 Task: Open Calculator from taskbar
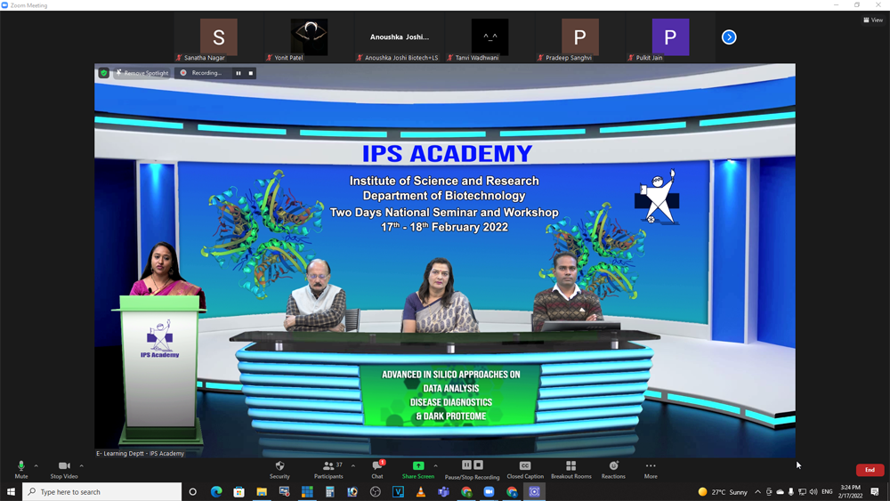pos(330,492)
